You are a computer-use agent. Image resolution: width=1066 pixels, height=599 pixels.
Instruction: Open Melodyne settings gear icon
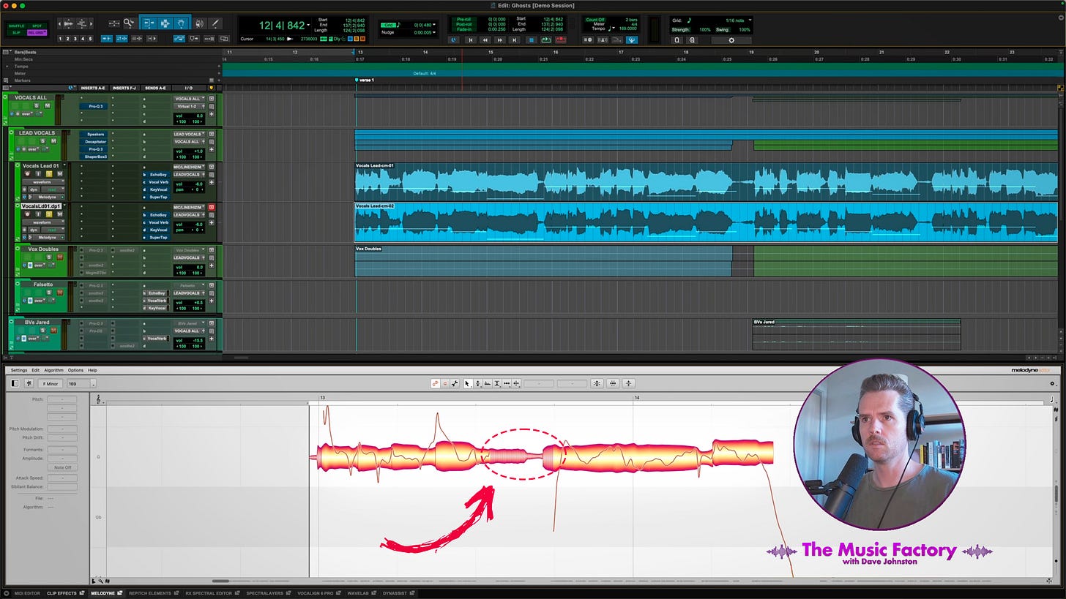(x=1052, y=383)
